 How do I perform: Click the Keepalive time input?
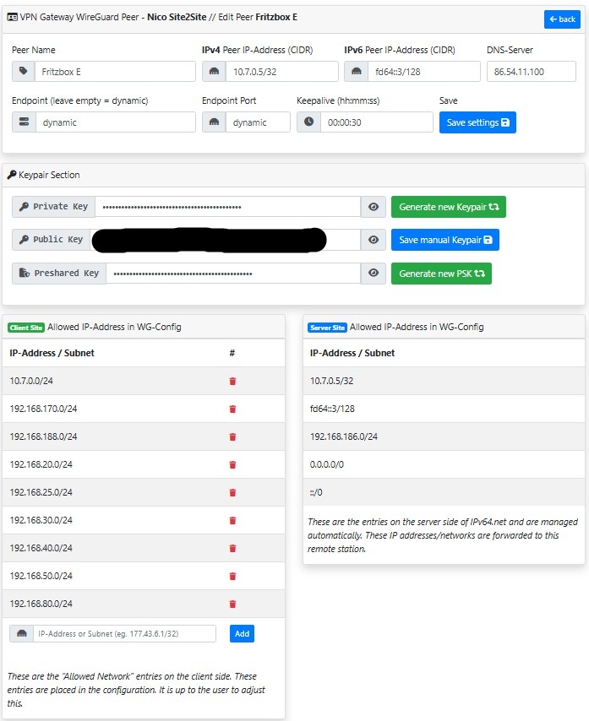[x=376, y=122]
